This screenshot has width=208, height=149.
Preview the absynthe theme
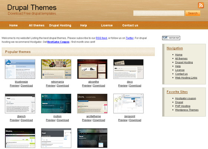click(x=87, y=86)
